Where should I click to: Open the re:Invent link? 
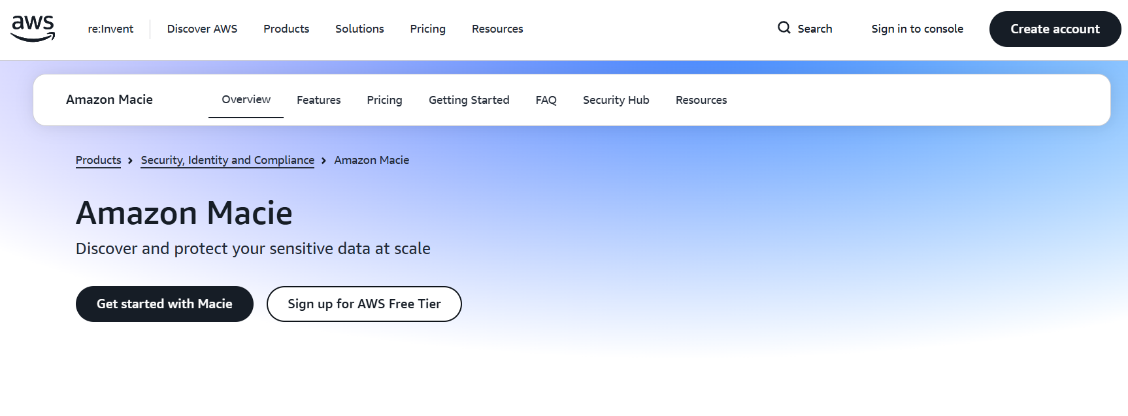(110, 29)
